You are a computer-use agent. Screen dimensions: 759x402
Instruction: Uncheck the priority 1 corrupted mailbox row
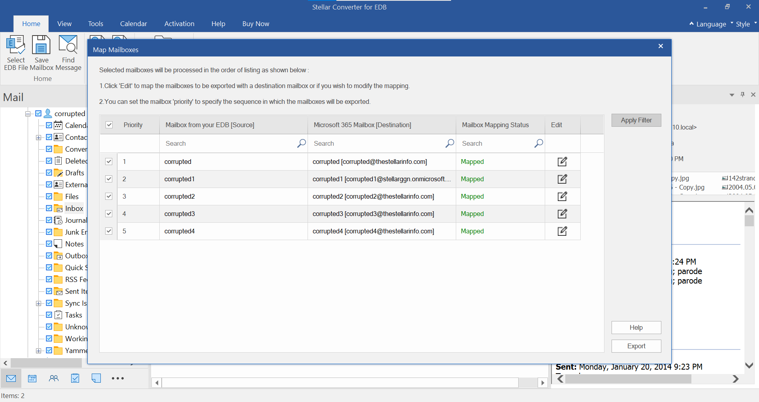109,162
